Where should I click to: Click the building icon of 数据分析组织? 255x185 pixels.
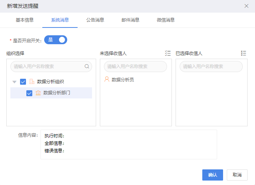(32, 81)
